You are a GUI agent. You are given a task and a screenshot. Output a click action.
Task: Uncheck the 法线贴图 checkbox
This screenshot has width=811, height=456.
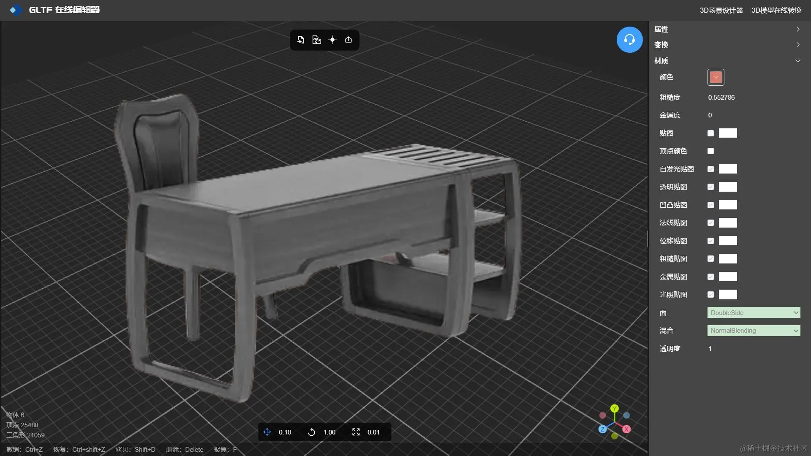pos(710,223)
